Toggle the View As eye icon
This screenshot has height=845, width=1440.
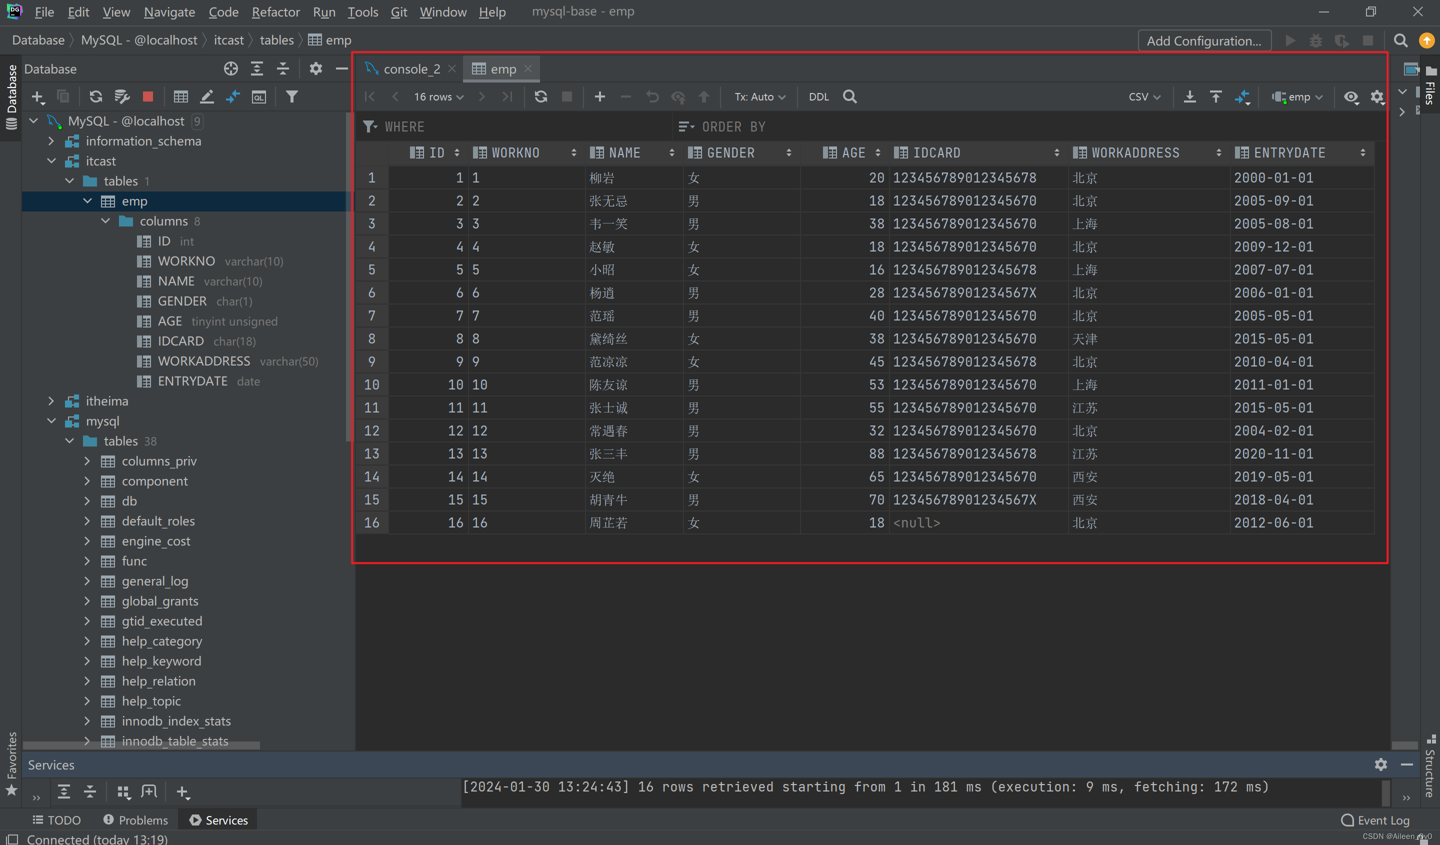coord(1351,96)
